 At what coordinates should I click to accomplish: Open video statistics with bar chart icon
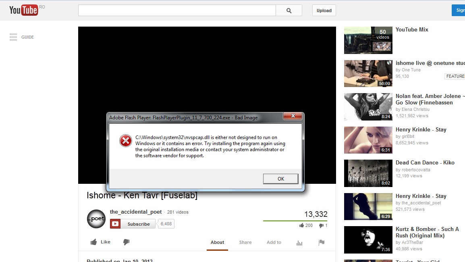coord(299,242)
